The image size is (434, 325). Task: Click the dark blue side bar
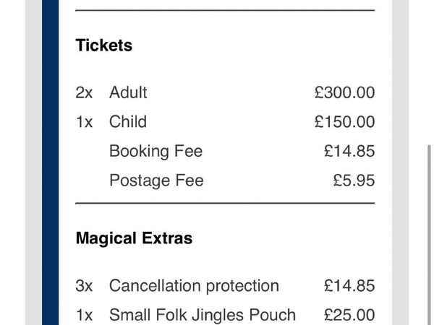[x=51, y=162]
